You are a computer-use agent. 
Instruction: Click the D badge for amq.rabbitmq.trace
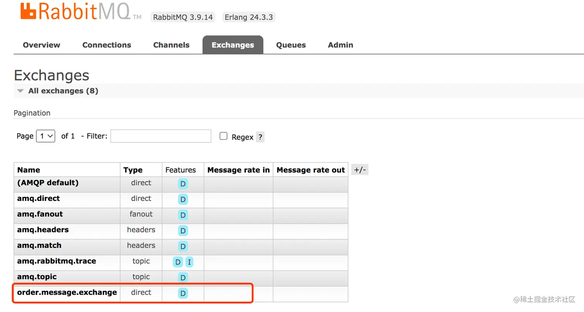[x=178, y=262]
